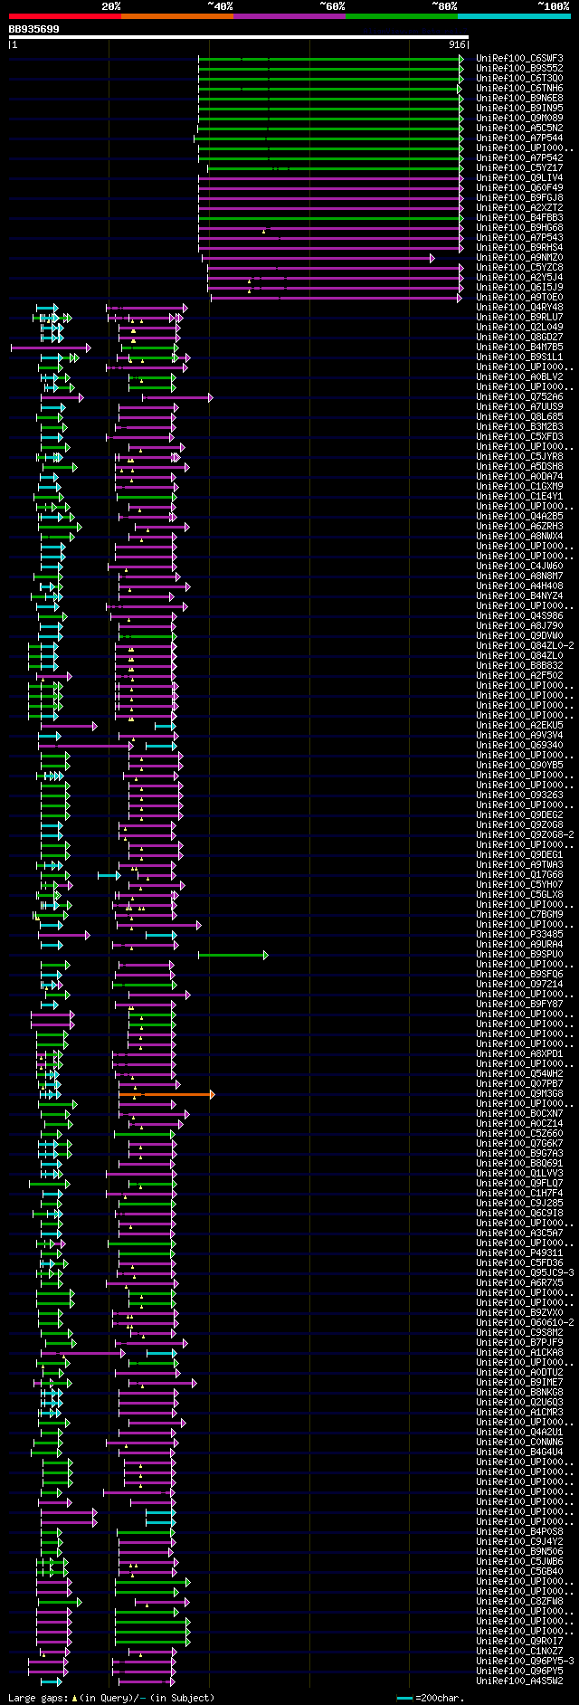Click the query ID BB935699
The width and height of the screenshot is (579, 1705).
tap(33, 29)
